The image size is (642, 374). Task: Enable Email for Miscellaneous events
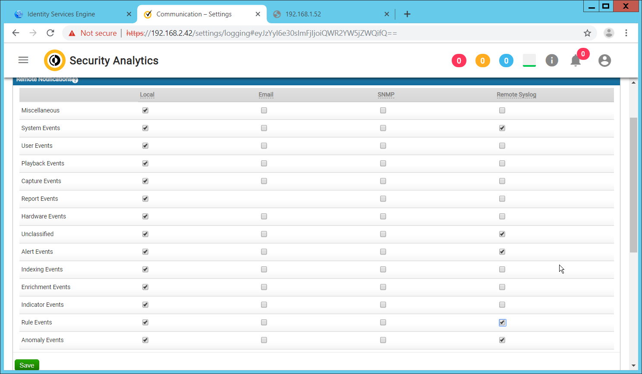point(264,110)
